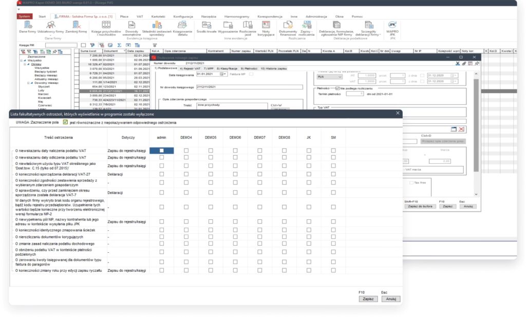
Task: Open the PLN currency dropdown
Action: click(340, 77)
